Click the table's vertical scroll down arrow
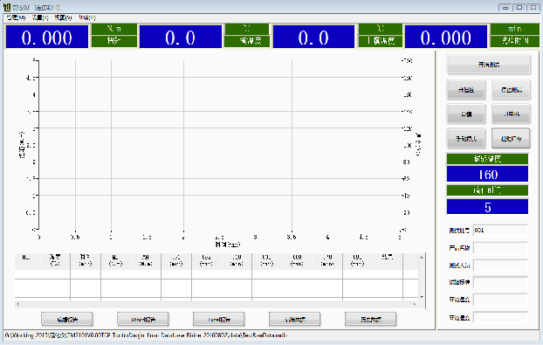 pos(422,297)
